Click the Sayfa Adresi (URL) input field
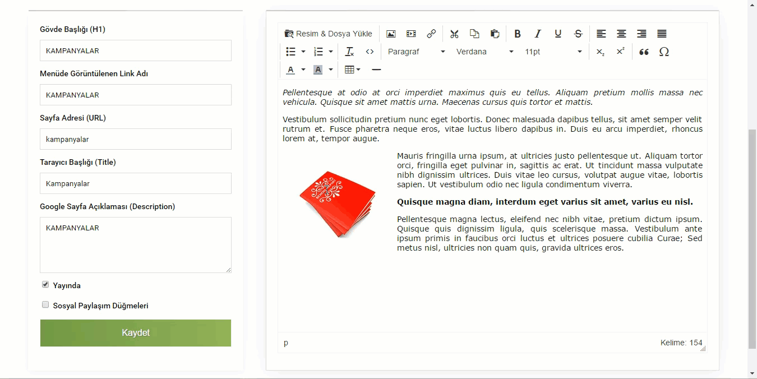 tap(136, 139)
